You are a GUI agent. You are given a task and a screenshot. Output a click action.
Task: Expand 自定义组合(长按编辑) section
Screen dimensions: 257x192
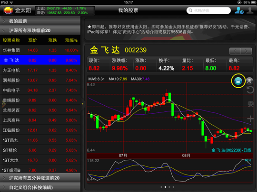coord(40,187)
